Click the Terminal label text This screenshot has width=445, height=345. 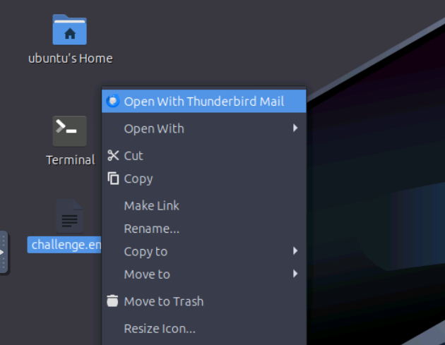[x=71, y=160]
